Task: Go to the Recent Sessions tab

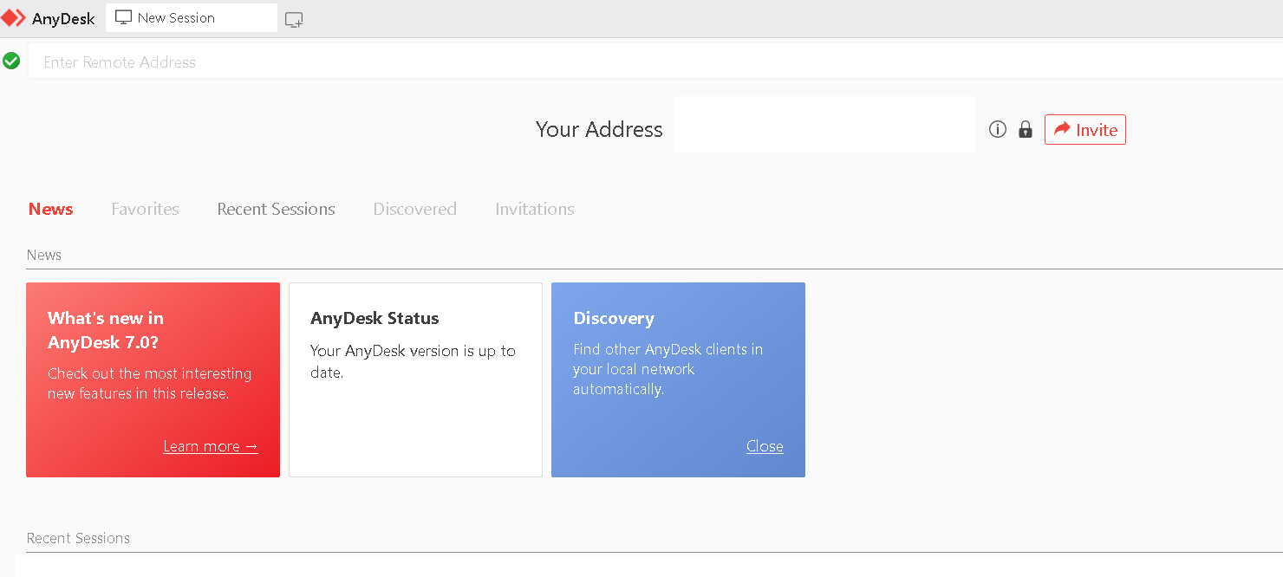Action: [276, 209]
